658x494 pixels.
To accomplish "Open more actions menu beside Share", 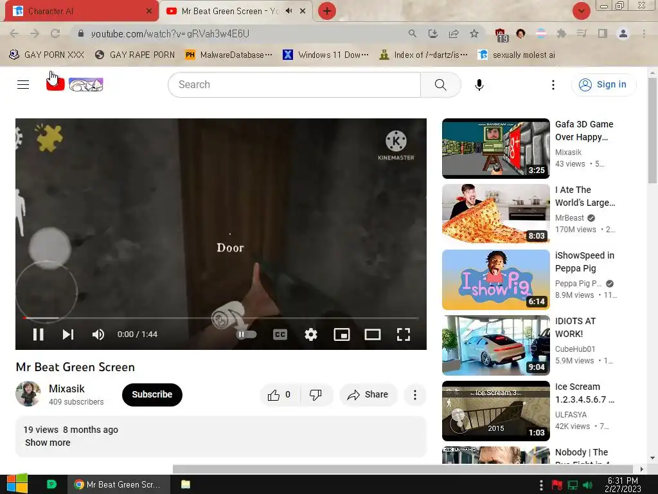I will pos(414,395).
